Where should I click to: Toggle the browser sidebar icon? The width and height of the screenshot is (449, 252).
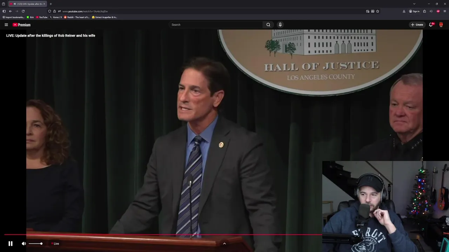point(4,11)
